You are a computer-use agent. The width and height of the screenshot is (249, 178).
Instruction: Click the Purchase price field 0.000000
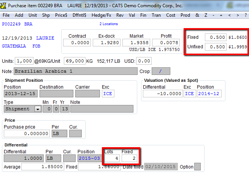pyautogui.click(x=27, y=133)
